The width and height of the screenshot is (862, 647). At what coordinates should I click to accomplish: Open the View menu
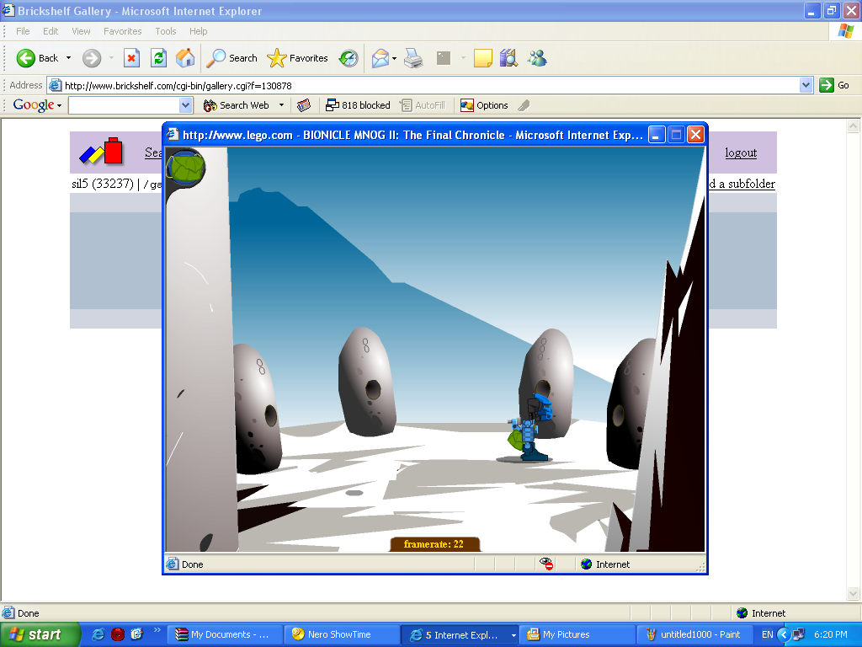[x=81, y=31]
